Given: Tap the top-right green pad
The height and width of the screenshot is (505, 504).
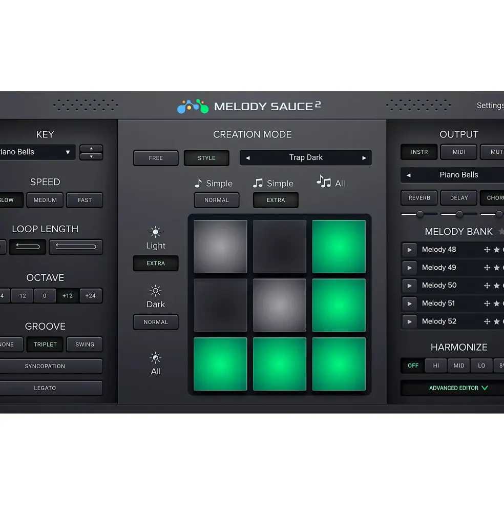Looking at the screenshot, I should 339,247.
